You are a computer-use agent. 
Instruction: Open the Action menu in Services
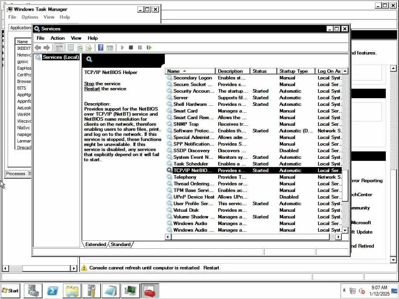coord(58,38)
